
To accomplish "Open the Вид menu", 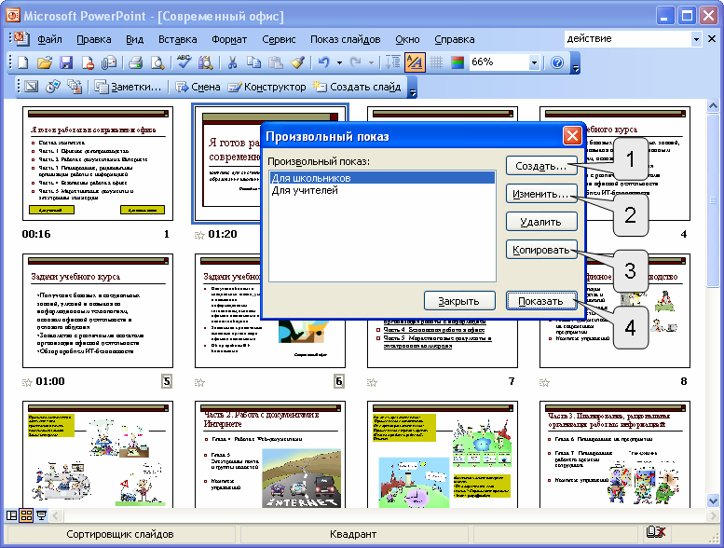I will pyautogui.click(x=134, y=39).
